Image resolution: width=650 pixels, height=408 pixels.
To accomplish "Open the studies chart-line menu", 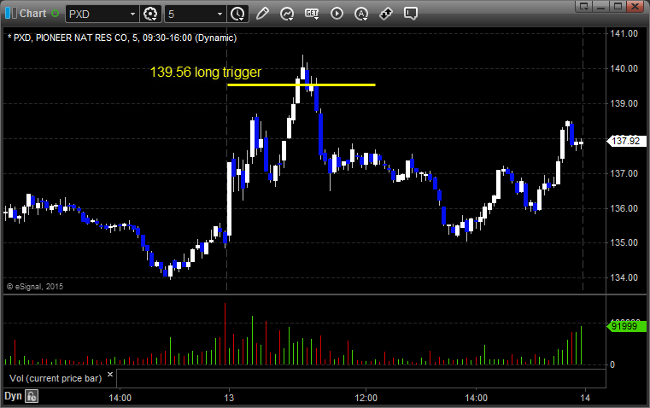I will 287,14.
